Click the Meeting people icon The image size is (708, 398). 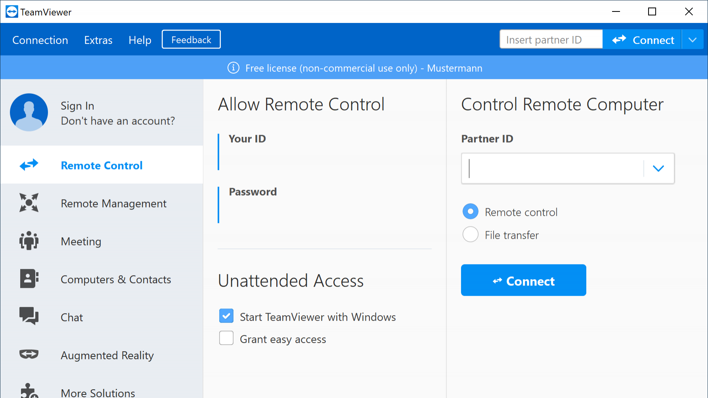click(29, 241)
